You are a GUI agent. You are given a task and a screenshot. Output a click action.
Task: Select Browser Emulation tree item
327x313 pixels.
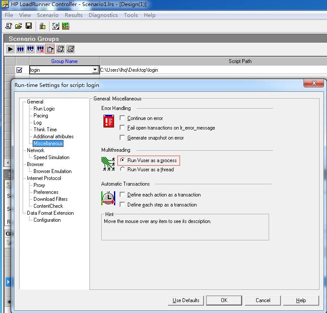[x=53, y=171]
